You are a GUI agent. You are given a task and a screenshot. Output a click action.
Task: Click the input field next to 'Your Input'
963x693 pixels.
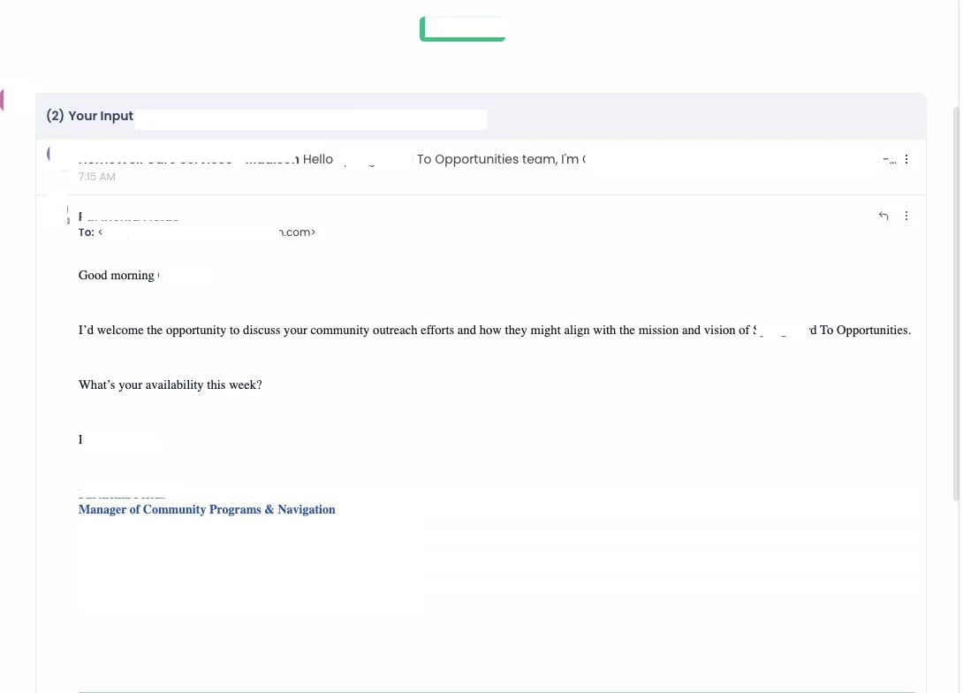coord(311,119)
